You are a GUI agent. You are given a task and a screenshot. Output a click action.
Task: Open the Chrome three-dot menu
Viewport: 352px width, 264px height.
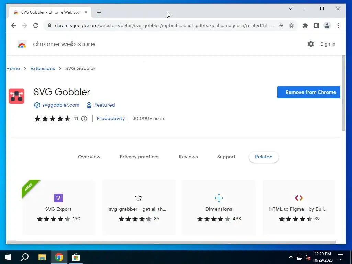[x=338, y=25]
